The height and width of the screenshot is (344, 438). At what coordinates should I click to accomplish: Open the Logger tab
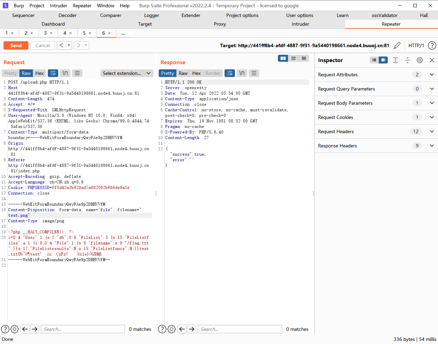tap(151, 15)
